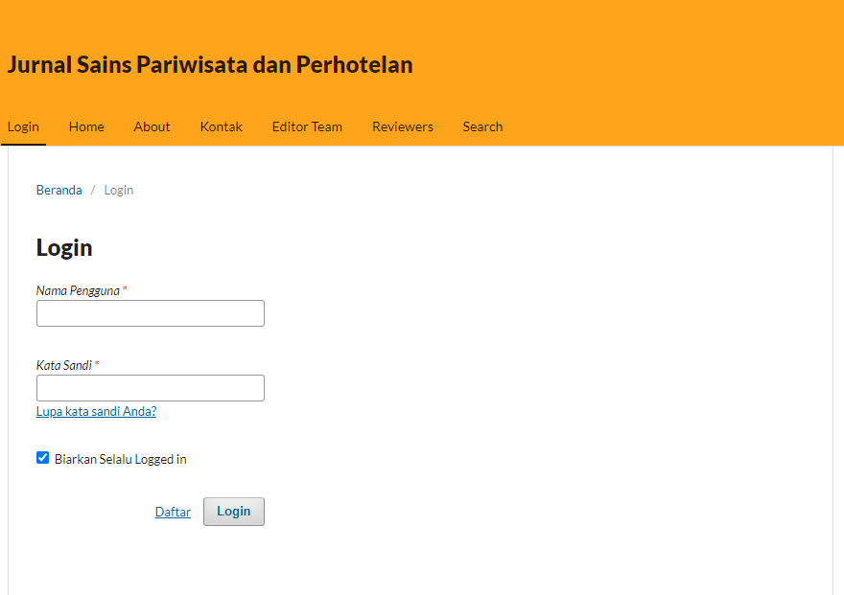Uncheck the Biarkan Selalu Logged in checkbox
844x595 pixels.
pos(42,458)
